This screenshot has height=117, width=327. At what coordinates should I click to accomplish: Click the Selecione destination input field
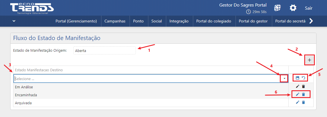[x=146, y=78]
